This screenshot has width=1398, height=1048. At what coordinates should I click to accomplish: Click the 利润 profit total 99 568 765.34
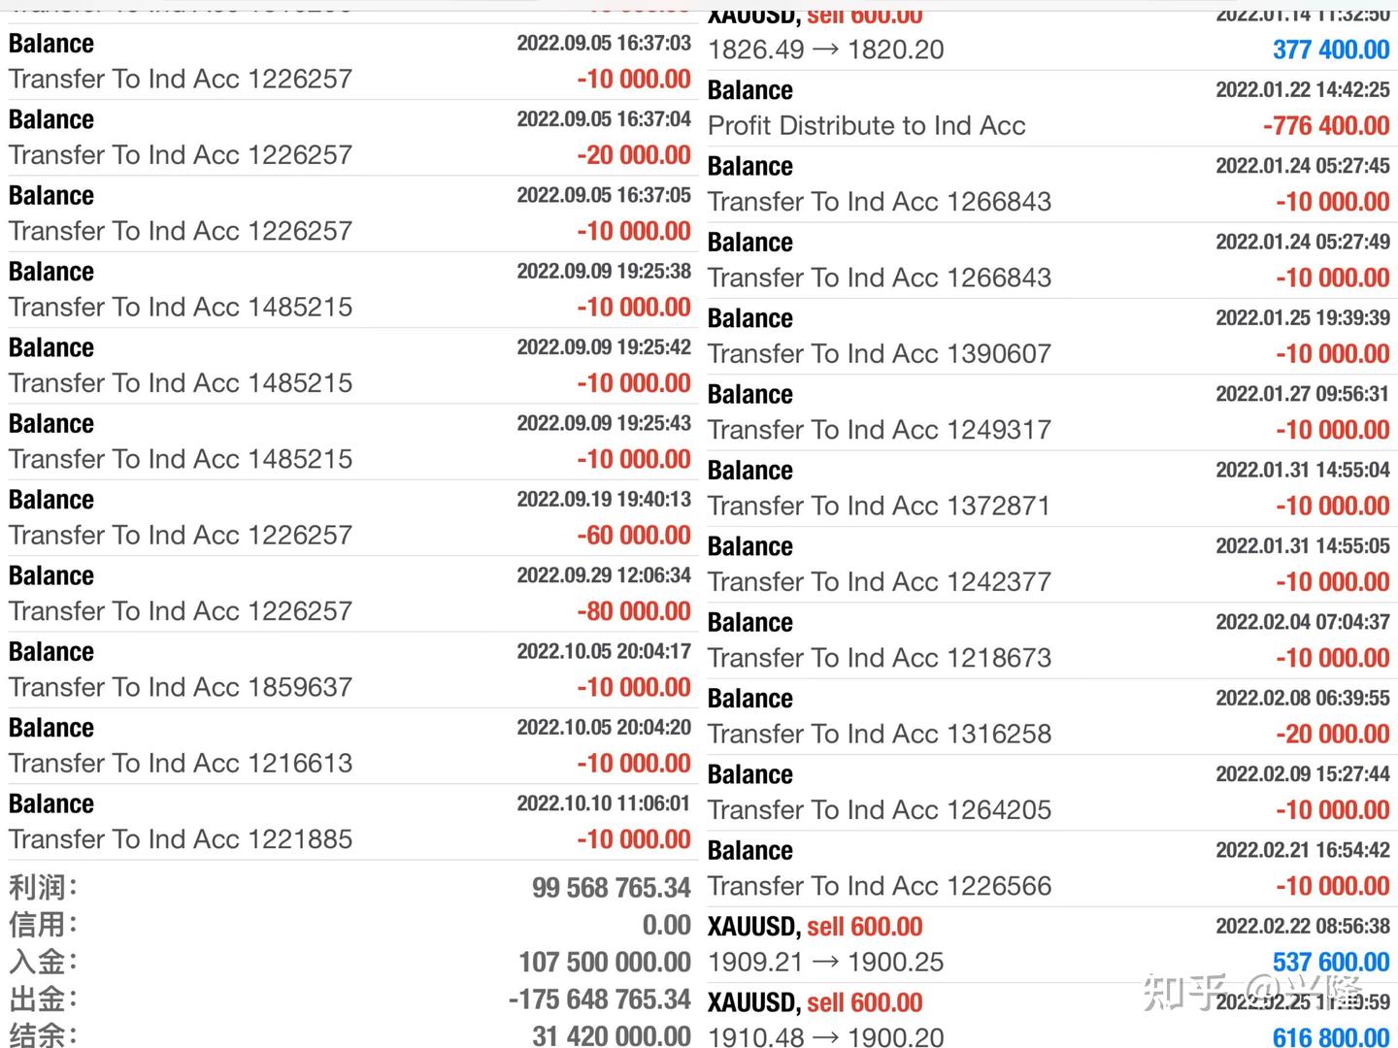tap(611, 888)
